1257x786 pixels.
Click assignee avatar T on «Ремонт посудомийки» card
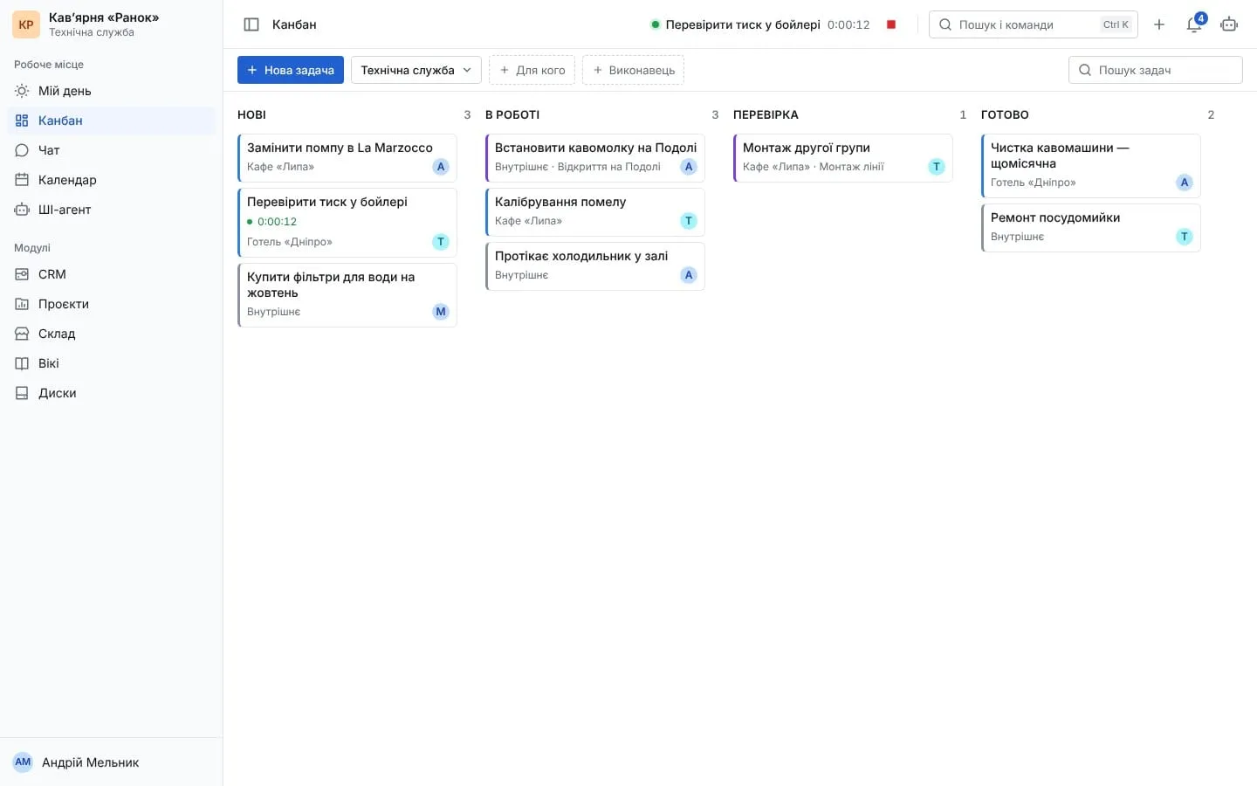1185,237
